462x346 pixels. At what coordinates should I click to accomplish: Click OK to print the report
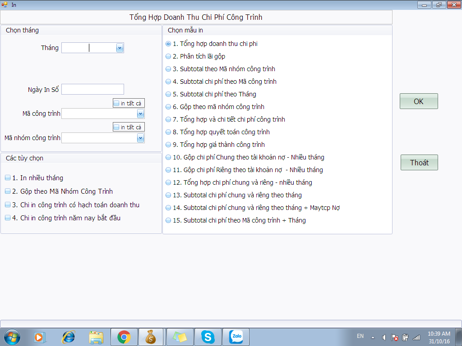(x=419, y=101)
